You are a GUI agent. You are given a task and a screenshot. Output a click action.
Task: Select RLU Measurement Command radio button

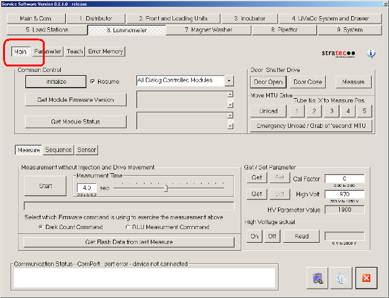[x=128, y=227]
